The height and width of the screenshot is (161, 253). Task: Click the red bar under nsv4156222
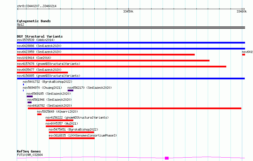(x=59, y=120)
